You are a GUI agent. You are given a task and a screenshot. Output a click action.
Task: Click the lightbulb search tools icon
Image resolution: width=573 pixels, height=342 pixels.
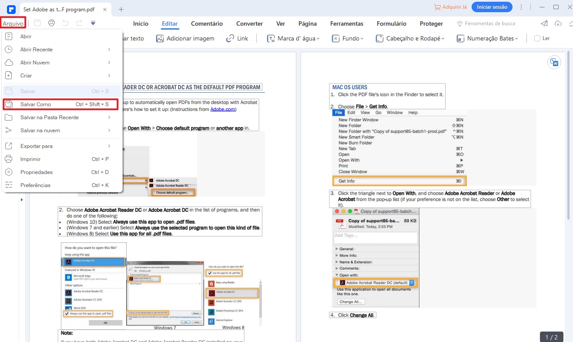tap(460, 23)
